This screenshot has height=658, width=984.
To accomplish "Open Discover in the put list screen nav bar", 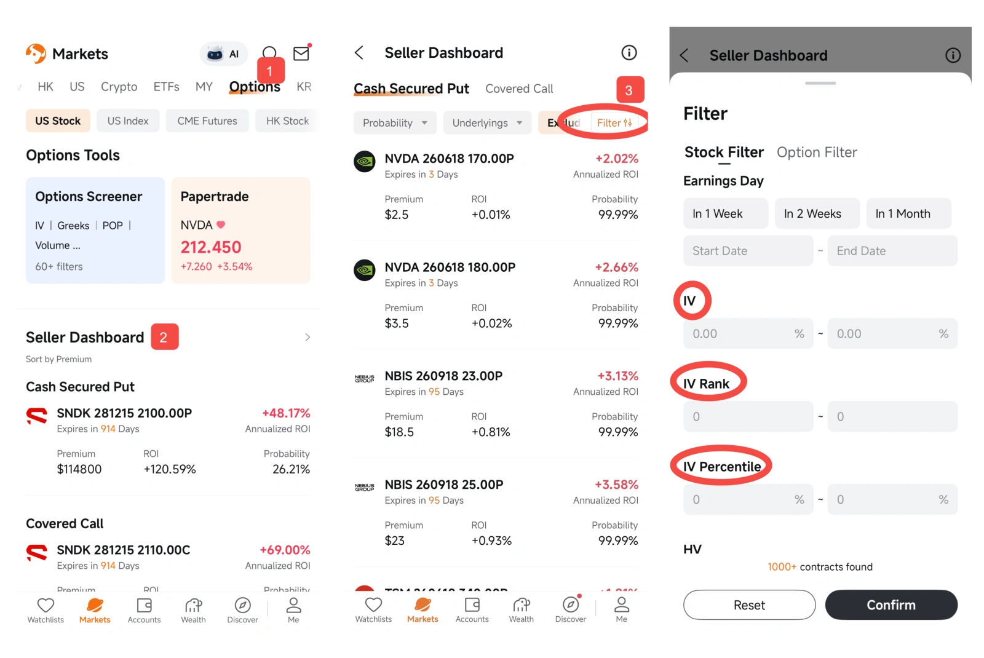I will (571, 610).
